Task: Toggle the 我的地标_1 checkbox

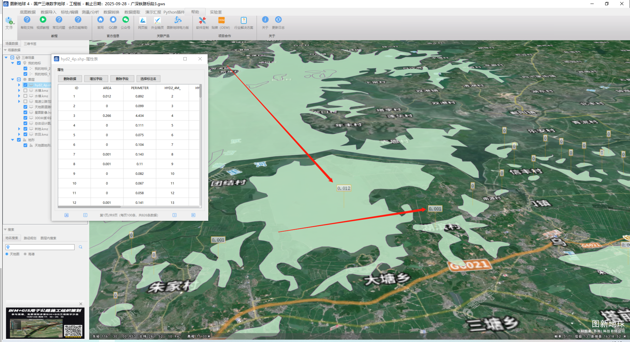Action: 25,74
